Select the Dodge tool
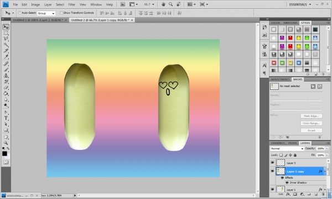Screen dimensions: 332x199 pyautogui.click(x=6, y=105)
